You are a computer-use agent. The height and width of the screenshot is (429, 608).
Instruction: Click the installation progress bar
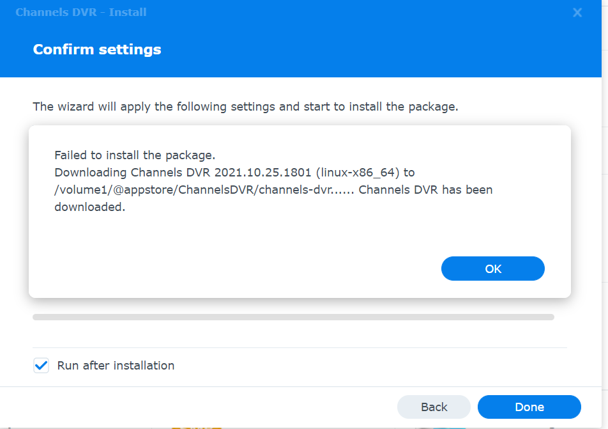click(293, 316)
